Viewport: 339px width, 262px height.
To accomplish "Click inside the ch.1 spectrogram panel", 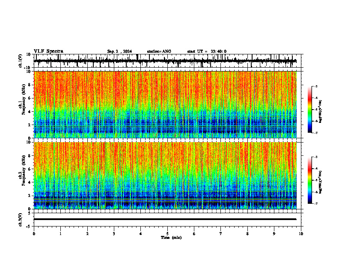I will coord(165,104).
